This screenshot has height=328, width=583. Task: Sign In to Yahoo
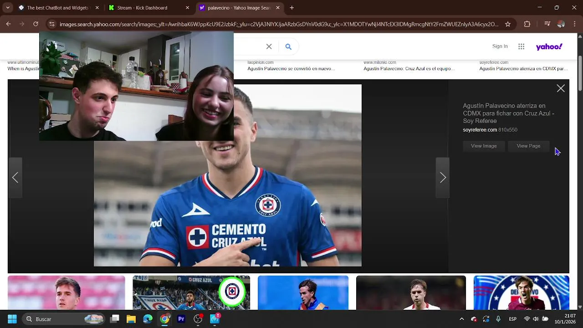point(500,46)
